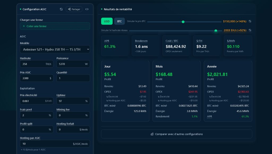The height and width of the screenshot is (154, 272).
Task: Click the APR card showing 61.3%
Action: (115, 46)
